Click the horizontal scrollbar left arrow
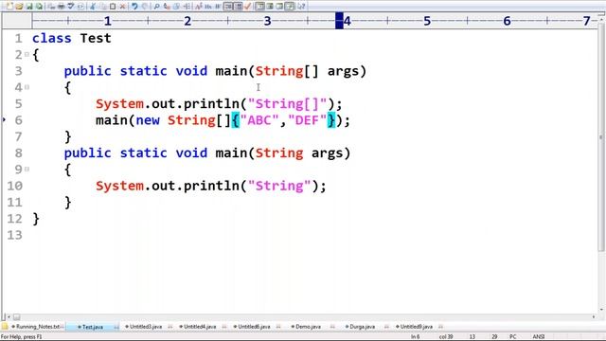606x341 pixels. coord(9,316)
